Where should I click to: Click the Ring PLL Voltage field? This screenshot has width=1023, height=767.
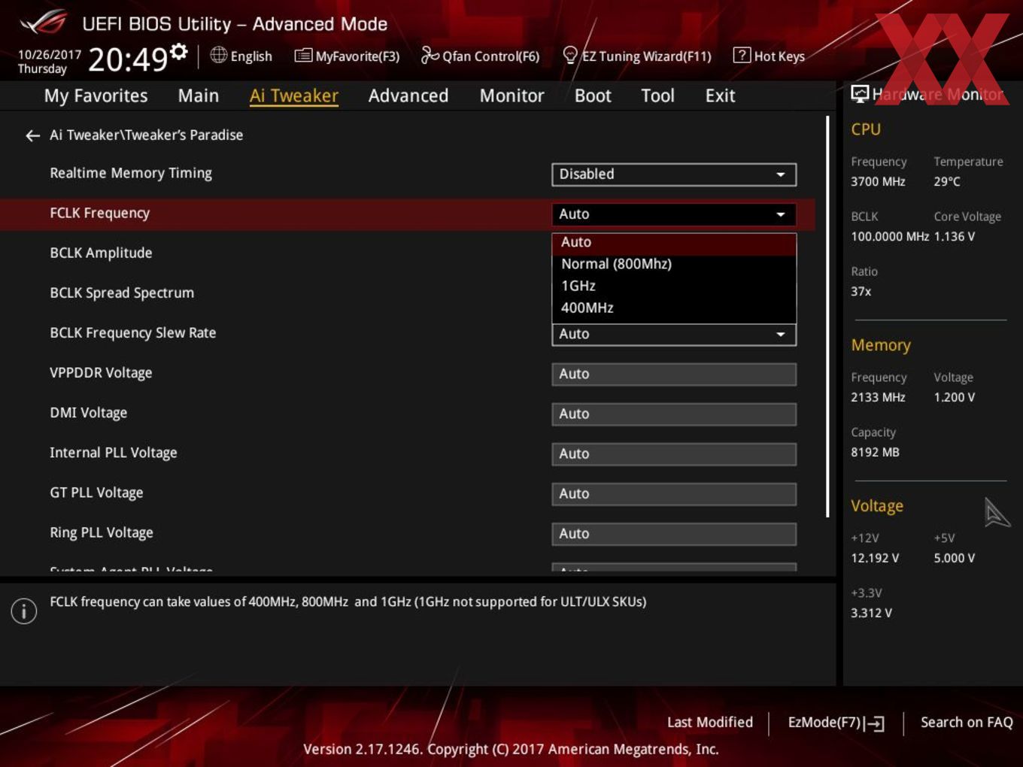click(674, 533)
